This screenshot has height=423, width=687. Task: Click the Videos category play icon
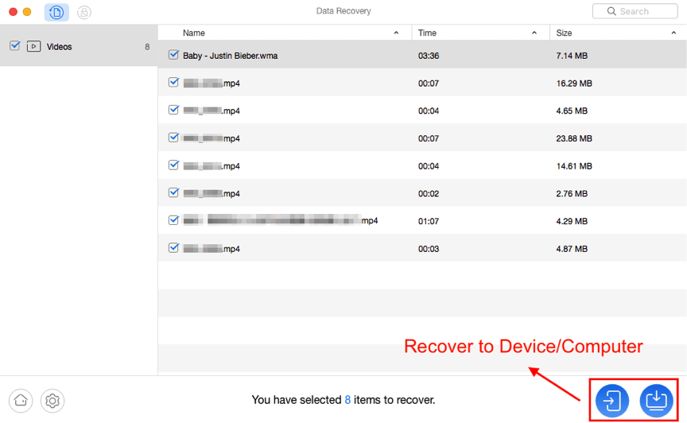[x=33, y=46]
